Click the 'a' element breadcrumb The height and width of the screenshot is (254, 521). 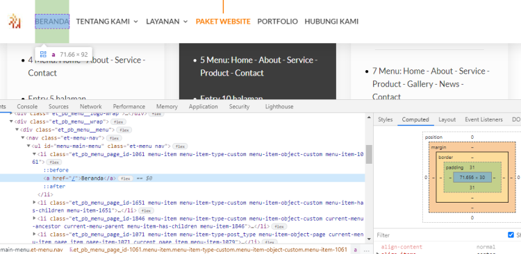tap(355, 250)
